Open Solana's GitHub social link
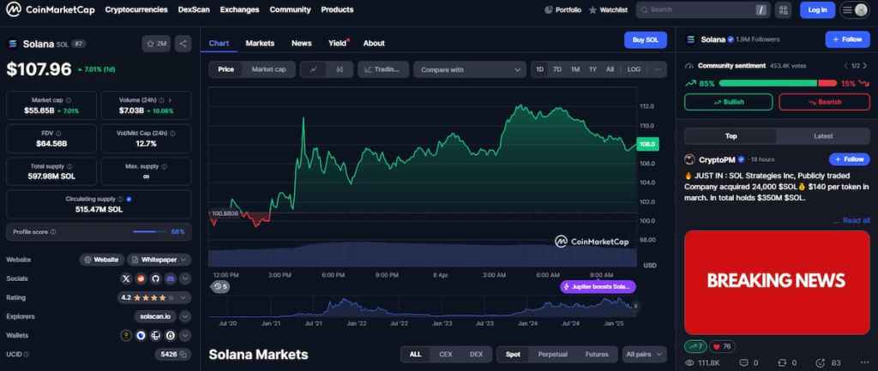The height and width of the screenshot is (371, 878). click(156, 278)
